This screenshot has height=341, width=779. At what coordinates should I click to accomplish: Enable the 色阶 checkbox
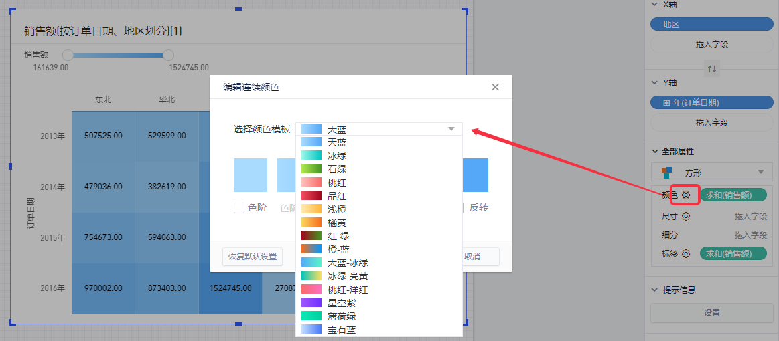coord(239,208)
